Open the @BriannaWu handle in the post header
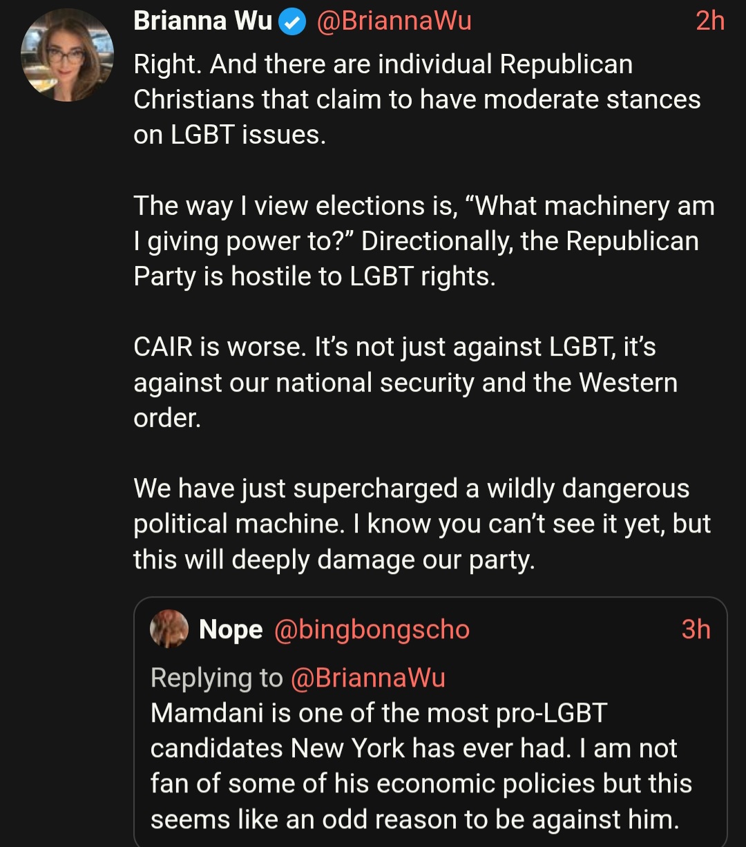The height and width of the screenshot is (847, 746). pos(394,21)
